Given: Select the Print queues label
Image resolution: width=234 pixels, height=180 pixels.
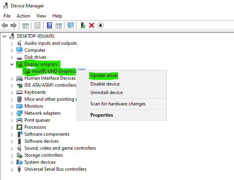Looking at the screenshot, I should point(37,120).
